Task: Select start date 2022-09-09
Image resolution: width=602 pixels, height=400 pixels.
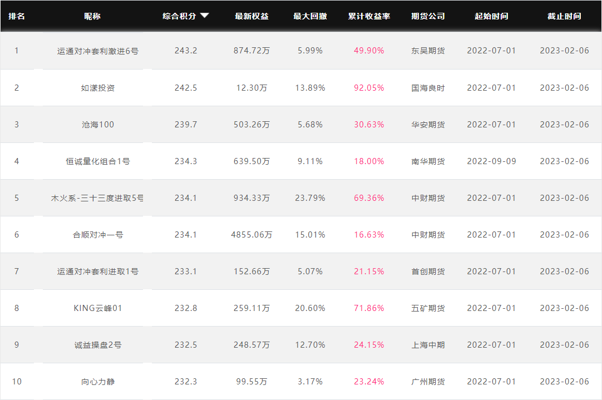Action: [x=491, y=161]
